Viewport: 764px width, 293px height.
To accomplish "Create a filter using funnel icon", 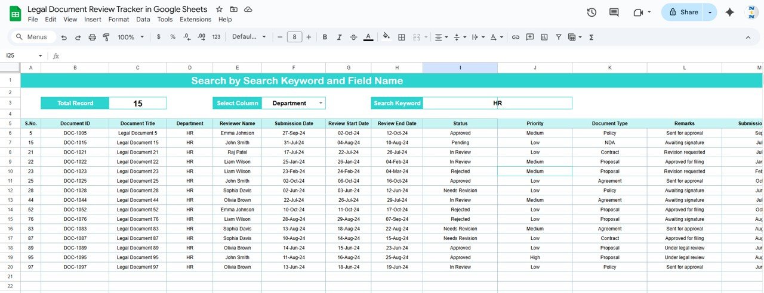I will 559,37.
